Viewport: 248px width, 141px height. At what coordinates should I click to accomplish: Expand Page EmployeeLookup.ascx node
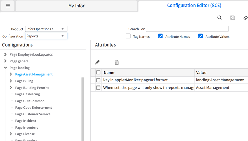pos(6,54)
